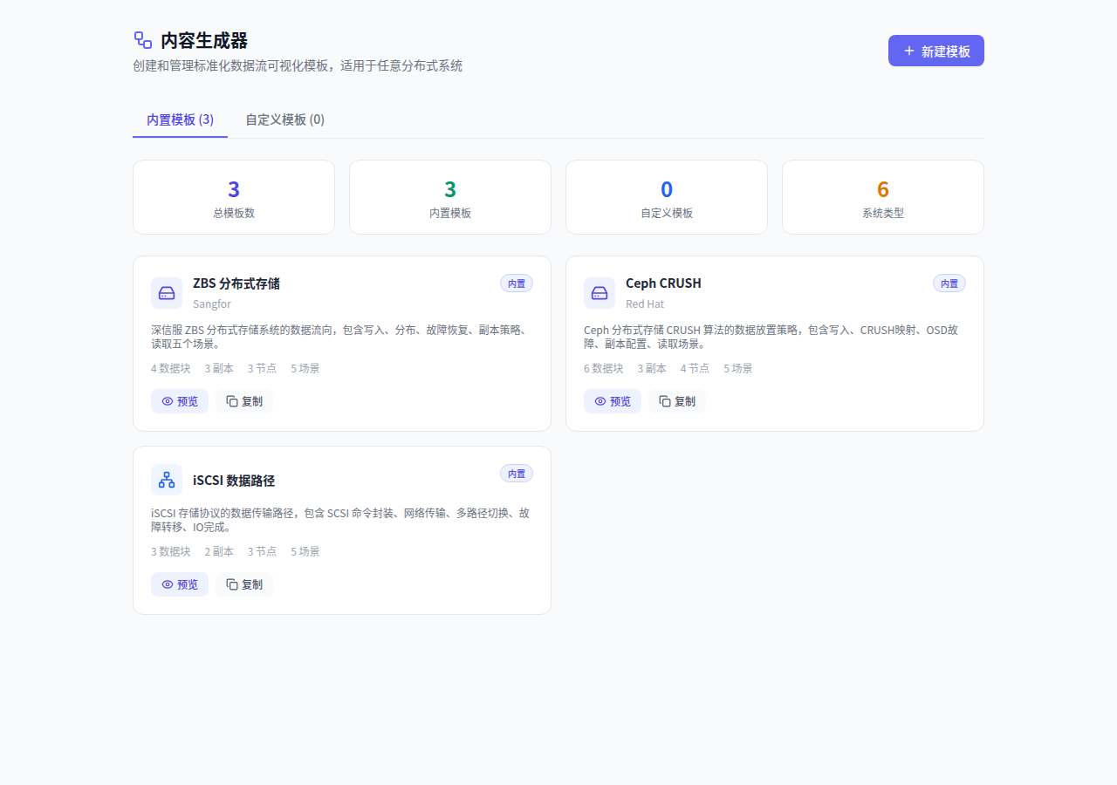Click the 内置 badge on ZBS card

point(517,283)
